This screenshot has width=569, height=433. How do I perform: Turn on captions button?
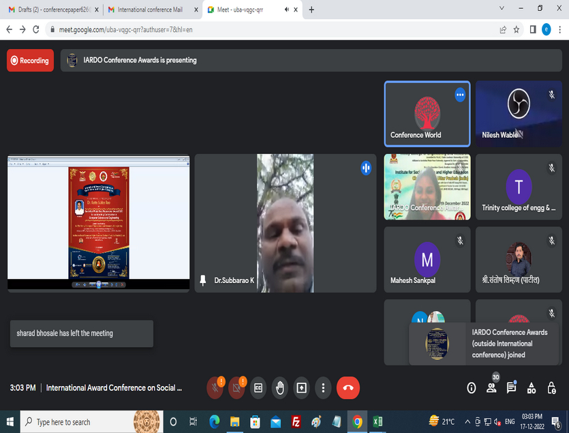click(x=258, y=388)
